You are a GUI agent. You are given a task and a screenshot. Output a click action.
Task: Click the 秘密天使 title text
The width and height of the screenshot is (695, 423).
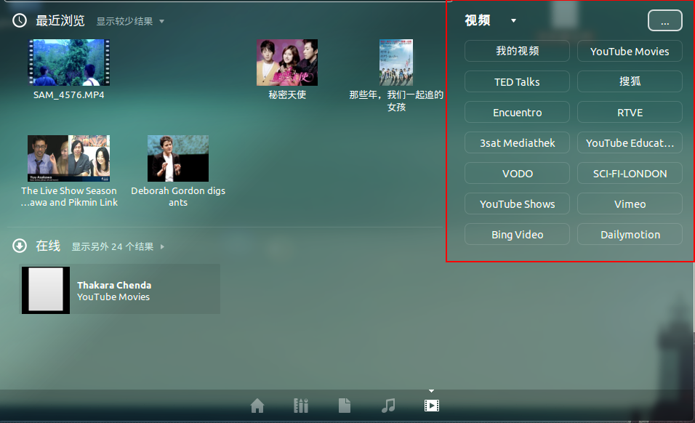287,94
